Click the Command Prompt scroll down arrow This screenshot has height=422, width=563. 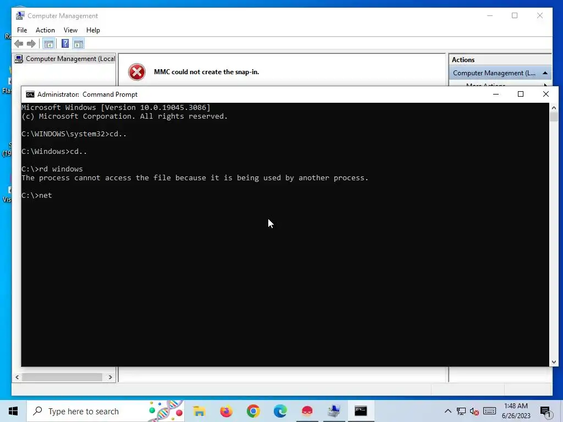(x=554, y=362)
